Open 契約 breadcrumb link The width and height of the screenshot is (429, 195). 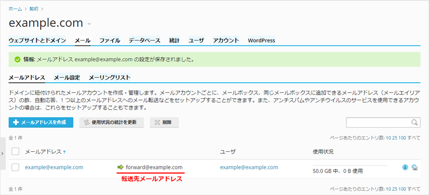[x=34, y=9]
